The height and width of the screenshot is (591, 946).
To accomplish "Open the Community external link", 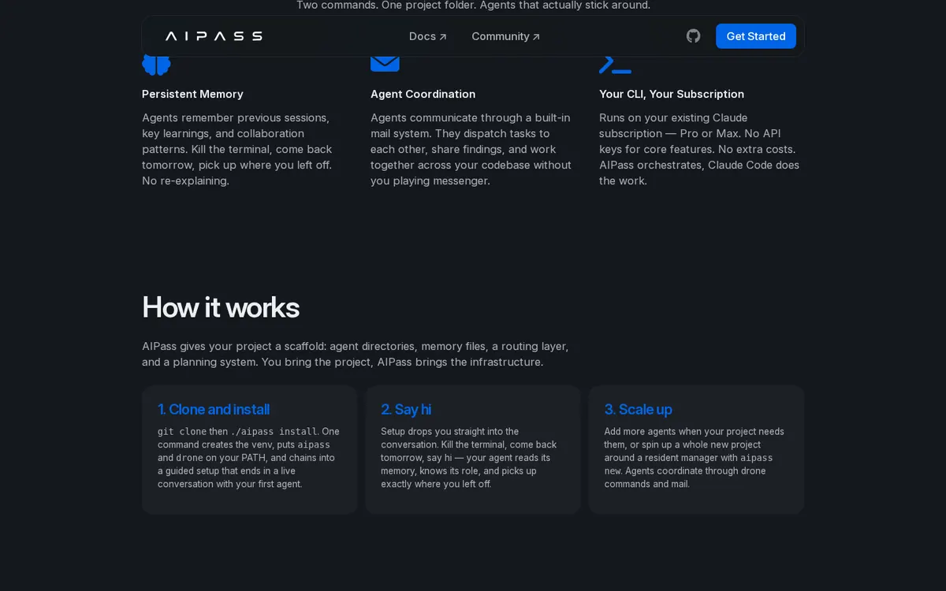I will [x=506, y=36].
